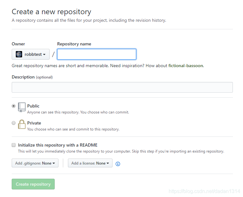Click the Private option label
This screenshot has width=243, height=197.
pyautogui.click(x=34, y=123)
